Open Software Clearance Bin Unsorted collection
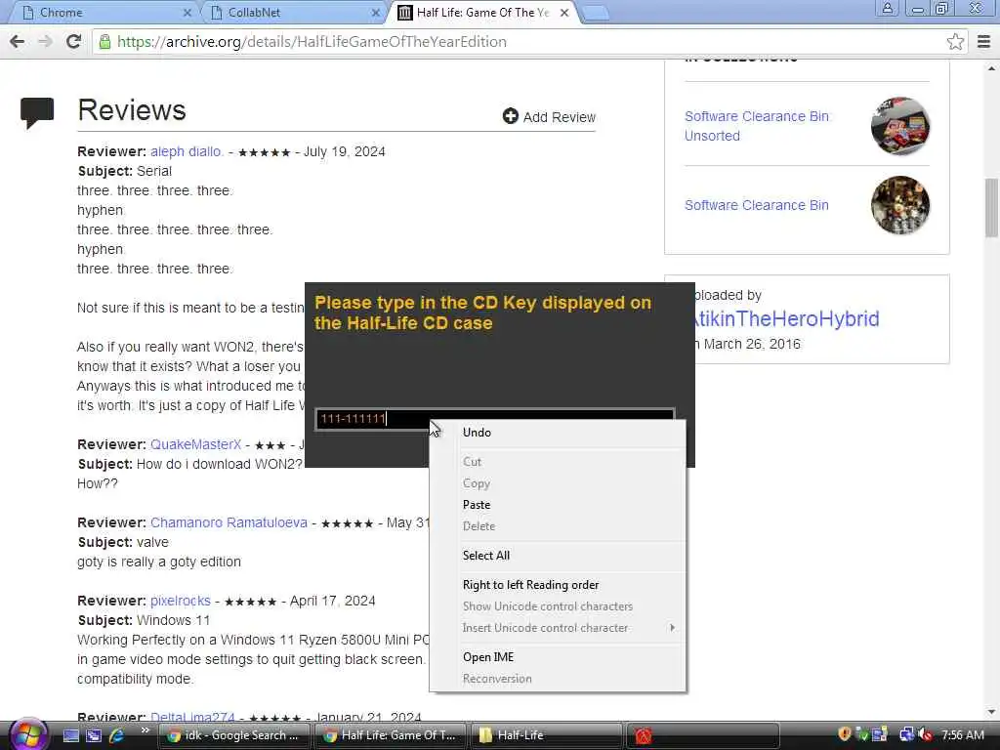The width and height of the screenshot is (1000, 750). pos(757,126)
